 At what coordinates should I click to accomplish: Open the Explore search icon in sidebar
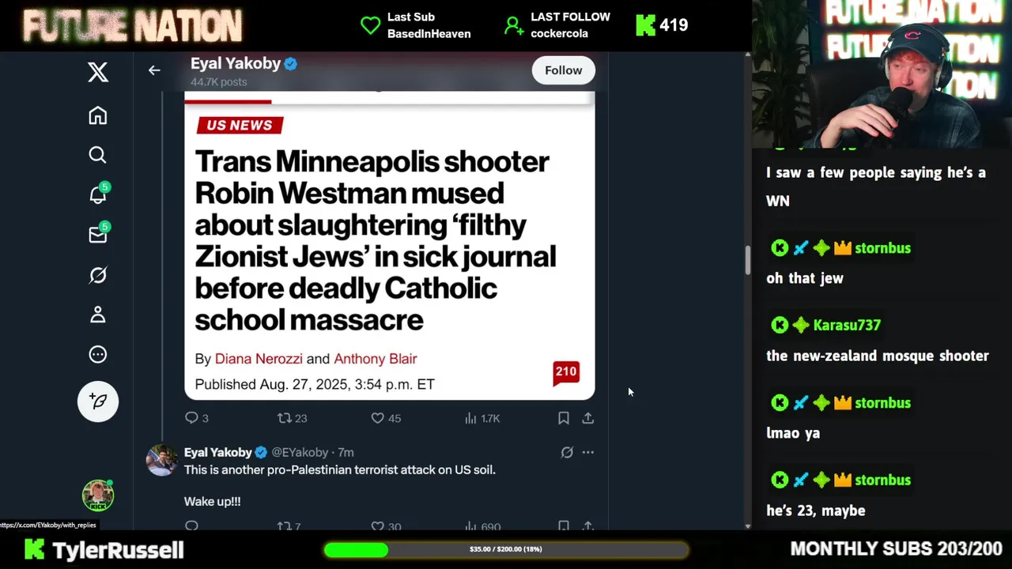(98, 155)
